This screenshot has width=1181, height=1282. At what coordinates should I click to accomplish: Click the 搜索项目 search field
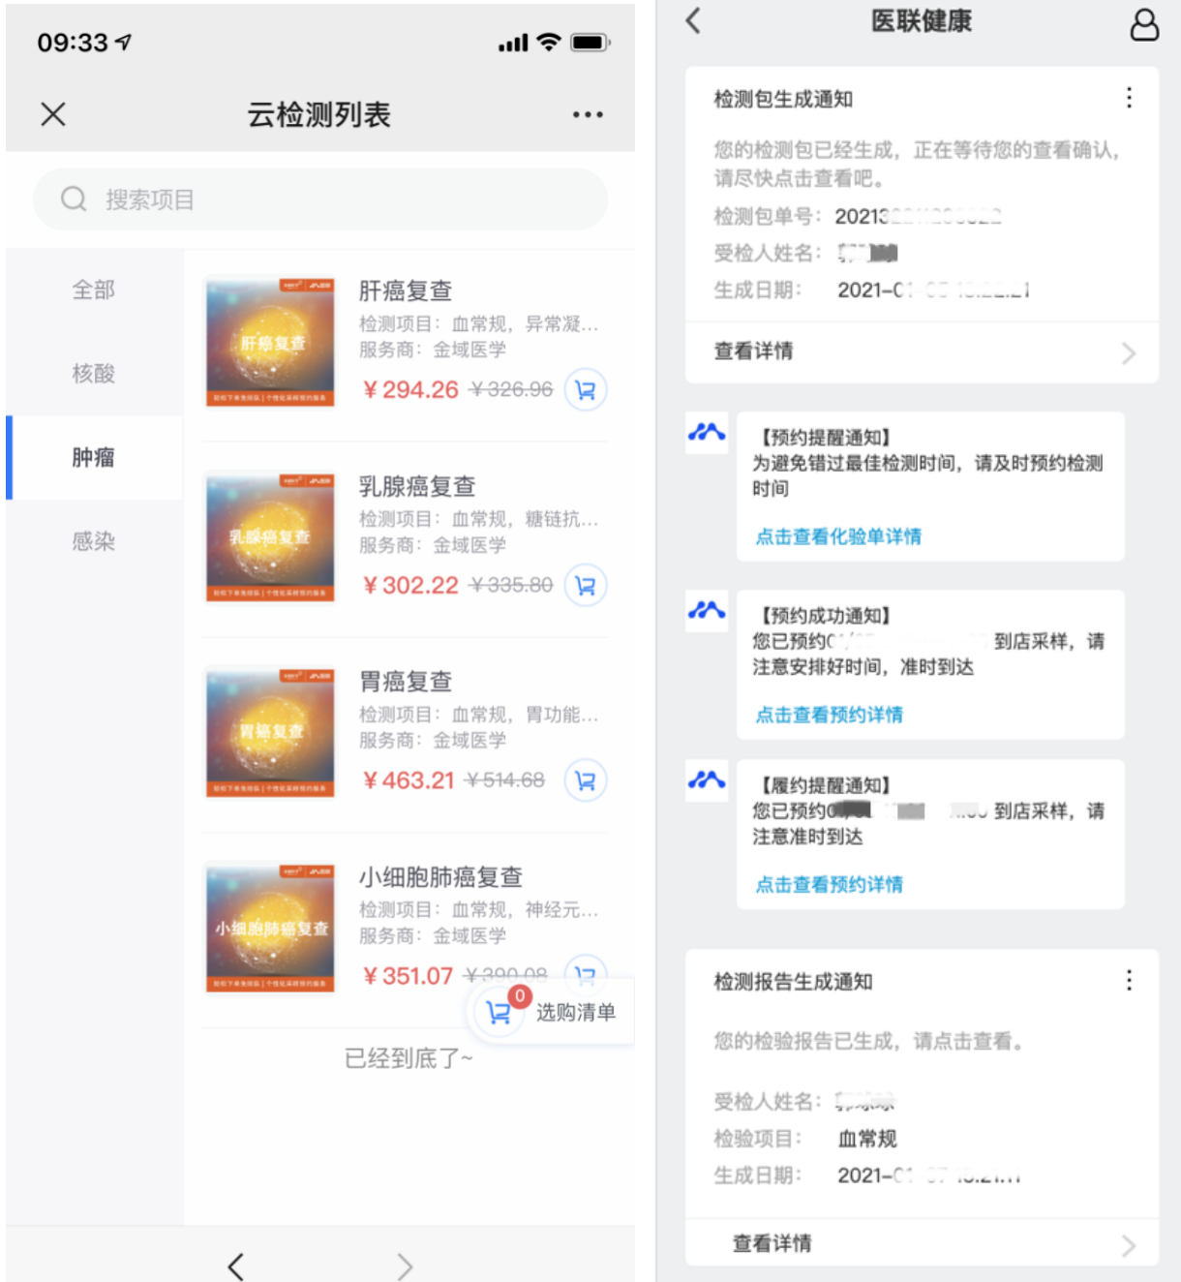tap(319, 199)
